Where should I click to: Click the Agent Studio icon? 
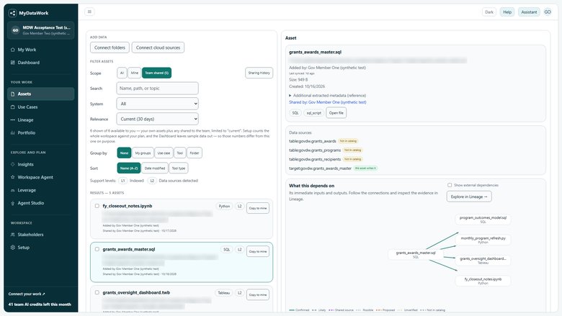13,203
